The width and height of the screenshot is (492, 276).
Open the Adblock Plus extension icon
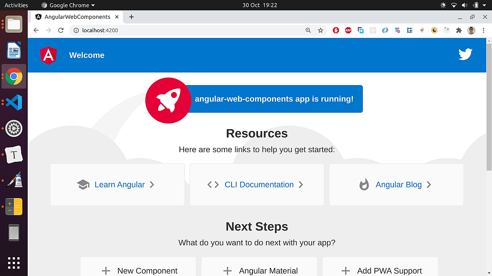click(x=348, y=30)
